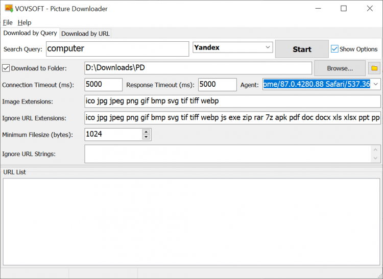383x279 pixels.
Task: Click the Connection Timeout input field
Action: click(x=104, y=85)
